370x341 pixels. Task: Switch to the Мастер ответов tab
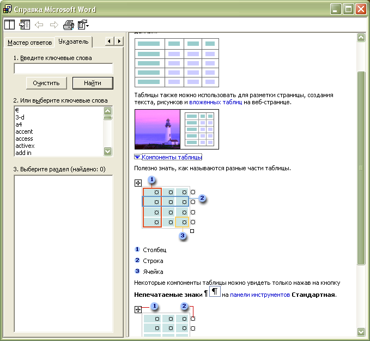[29, 43]
